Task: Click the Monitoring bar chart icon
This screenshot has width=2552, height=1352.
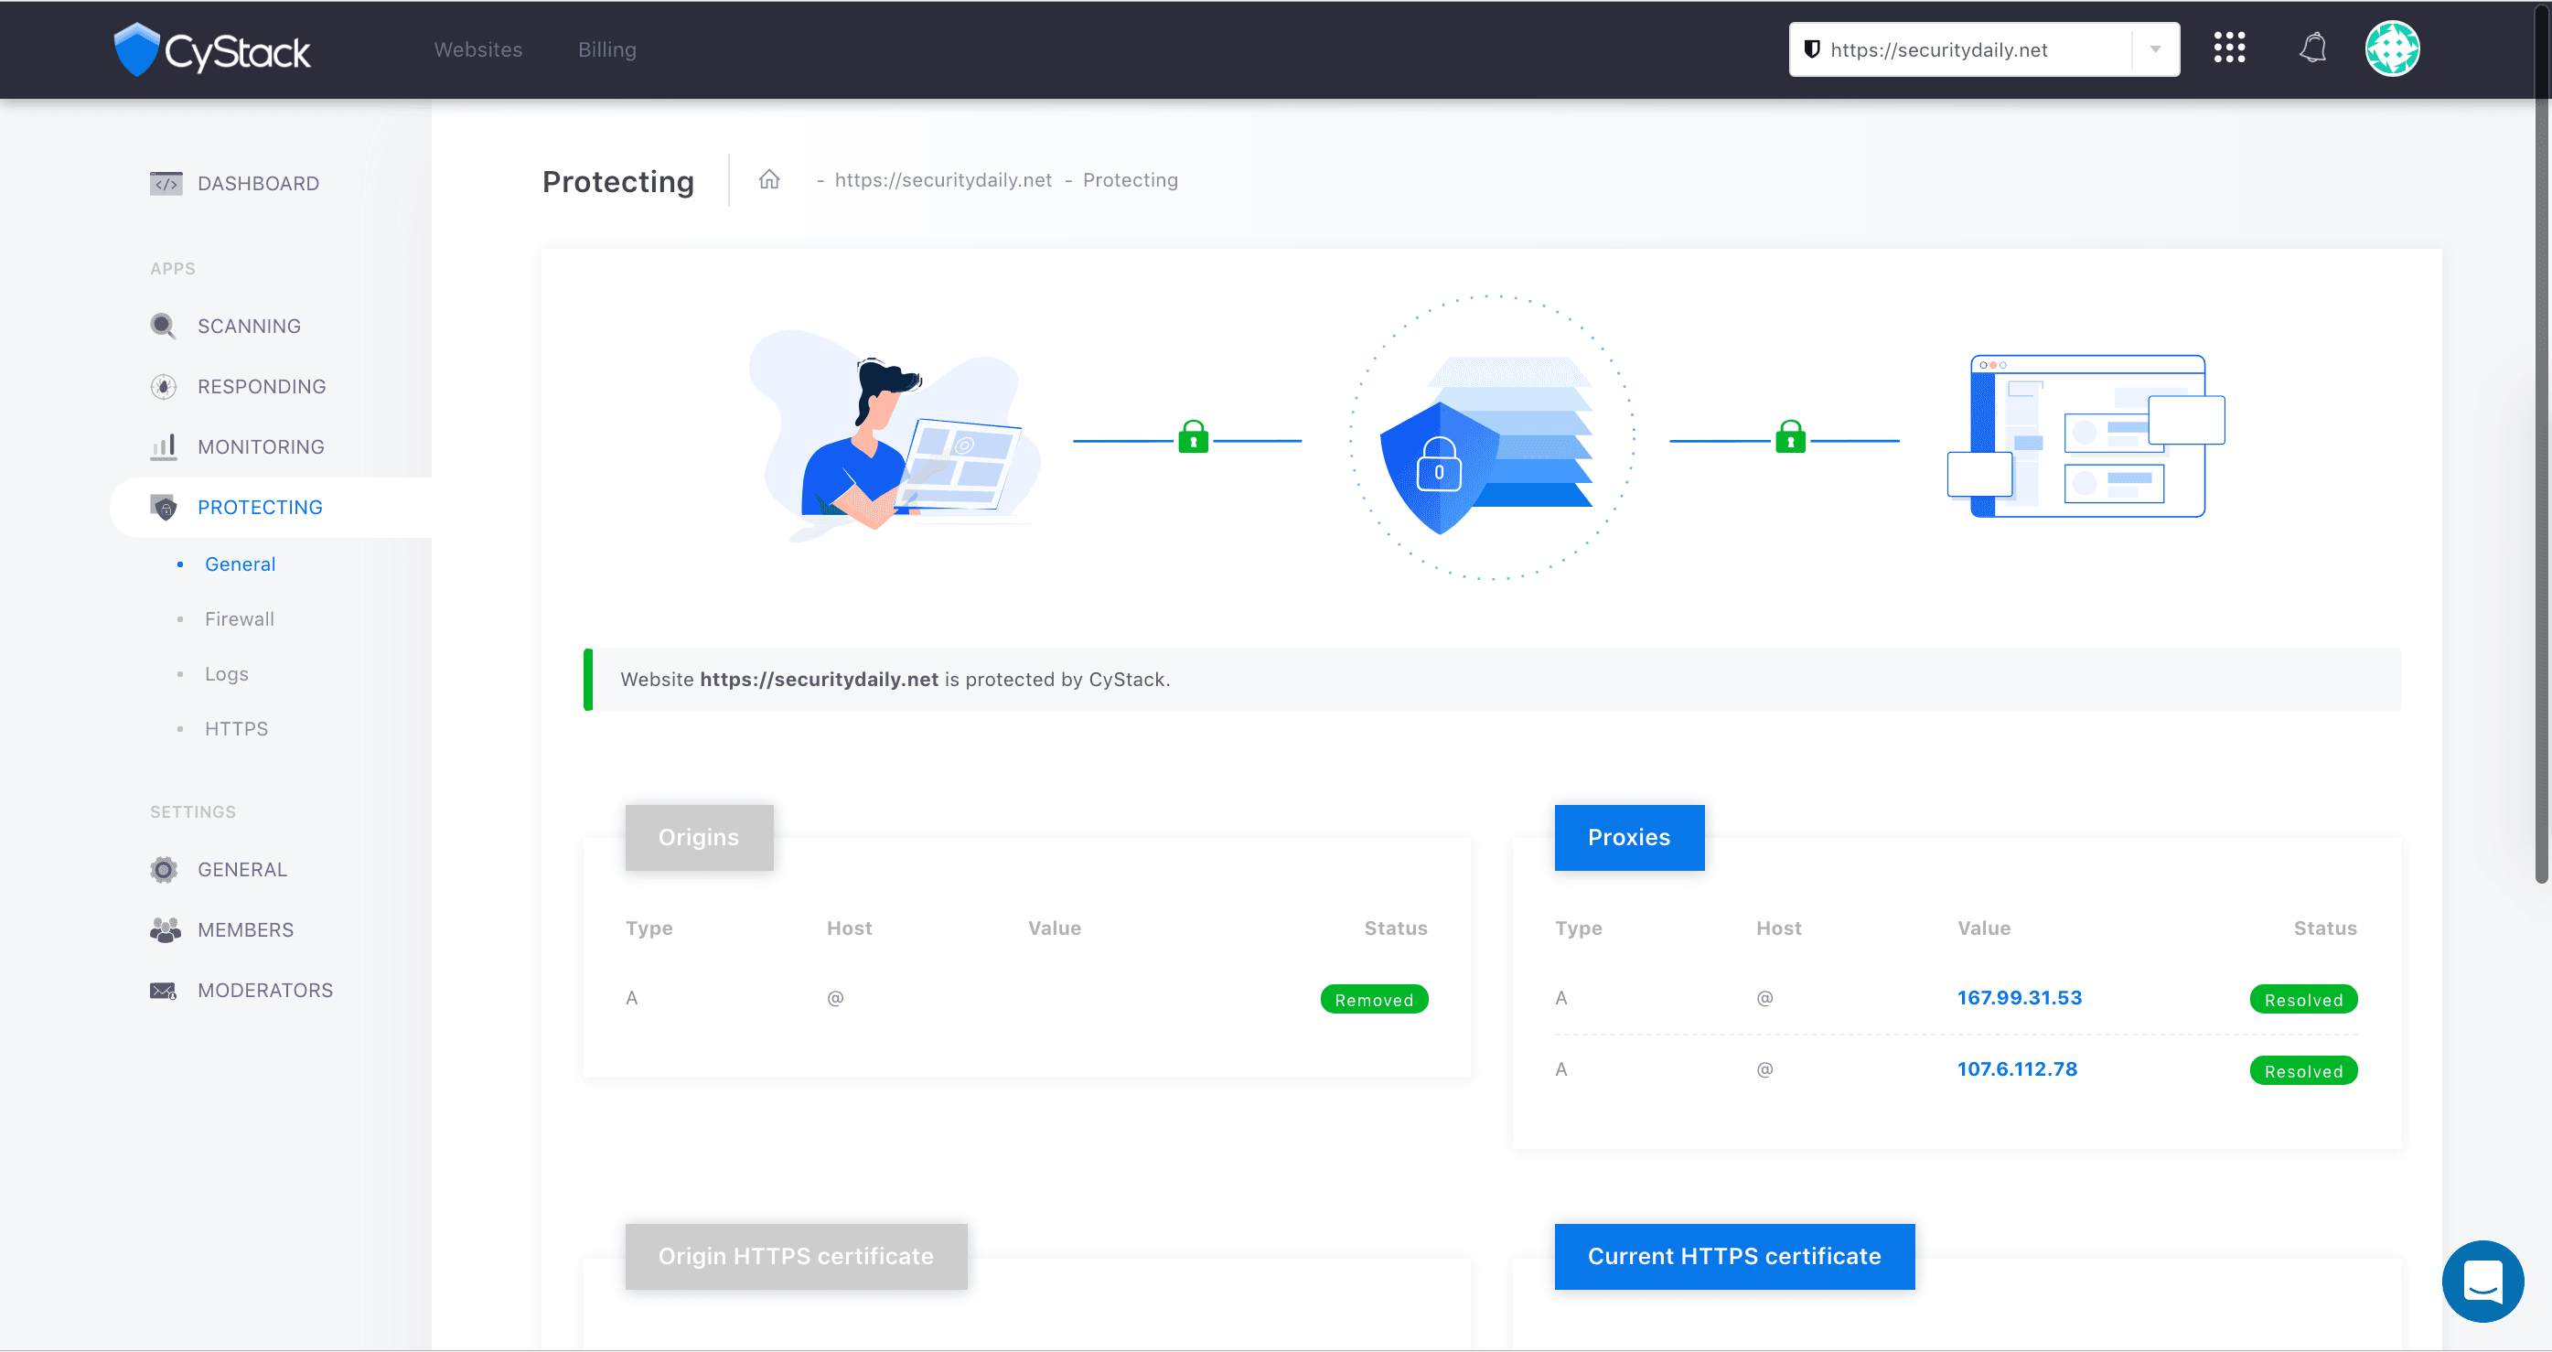Action: (x=164, y=446)
